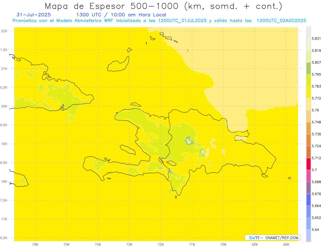The image size is (321, 248).
Task: Click the colorbar value 5.664
Action: pos(316,206)
